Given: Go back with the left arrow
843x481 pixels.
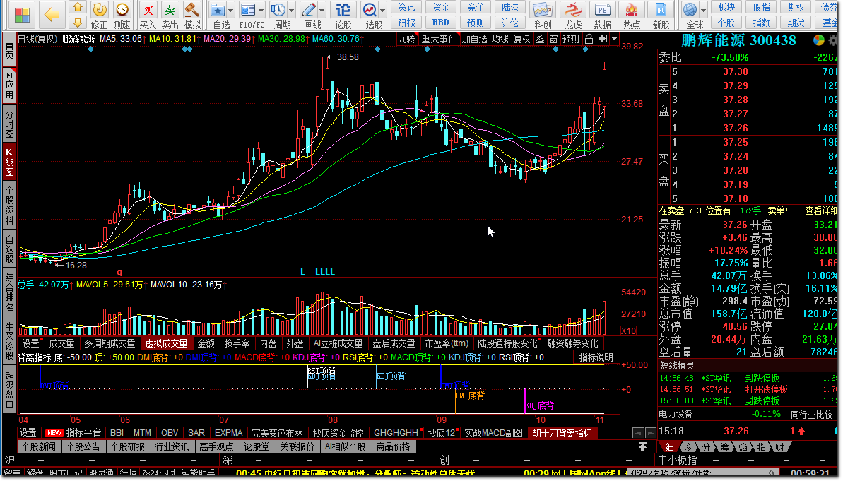Looking at the screenshot, I should (52, 15).
